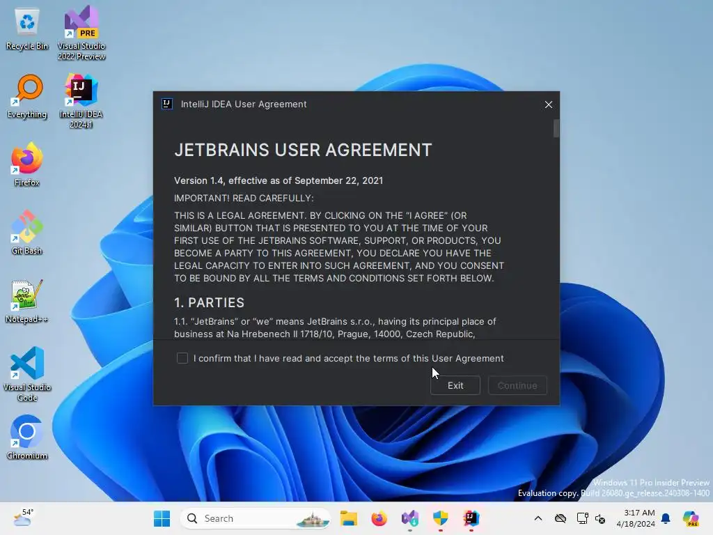Open Visual Studio from the taskbar

click(409, 518)
